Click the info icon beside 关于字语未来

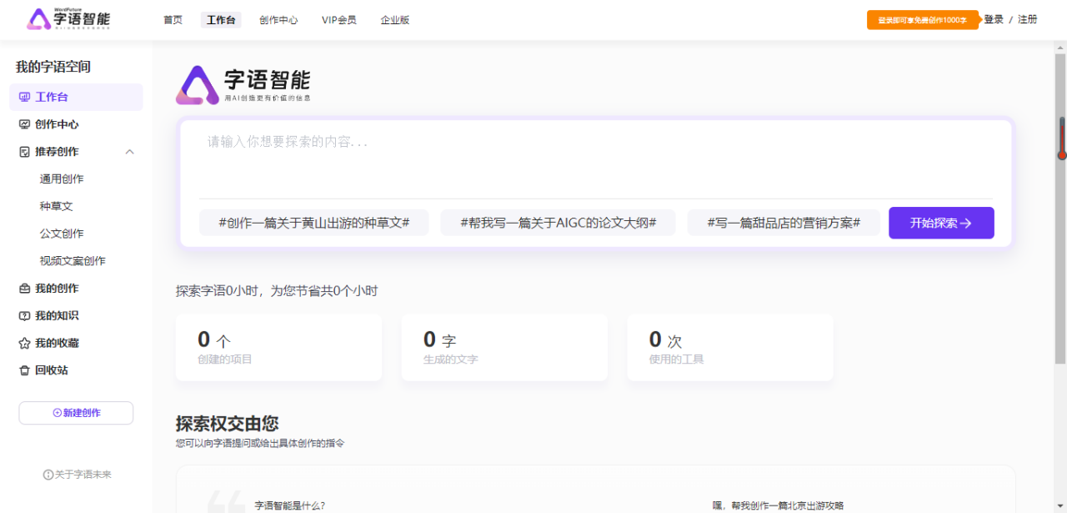tap(48, 474)
